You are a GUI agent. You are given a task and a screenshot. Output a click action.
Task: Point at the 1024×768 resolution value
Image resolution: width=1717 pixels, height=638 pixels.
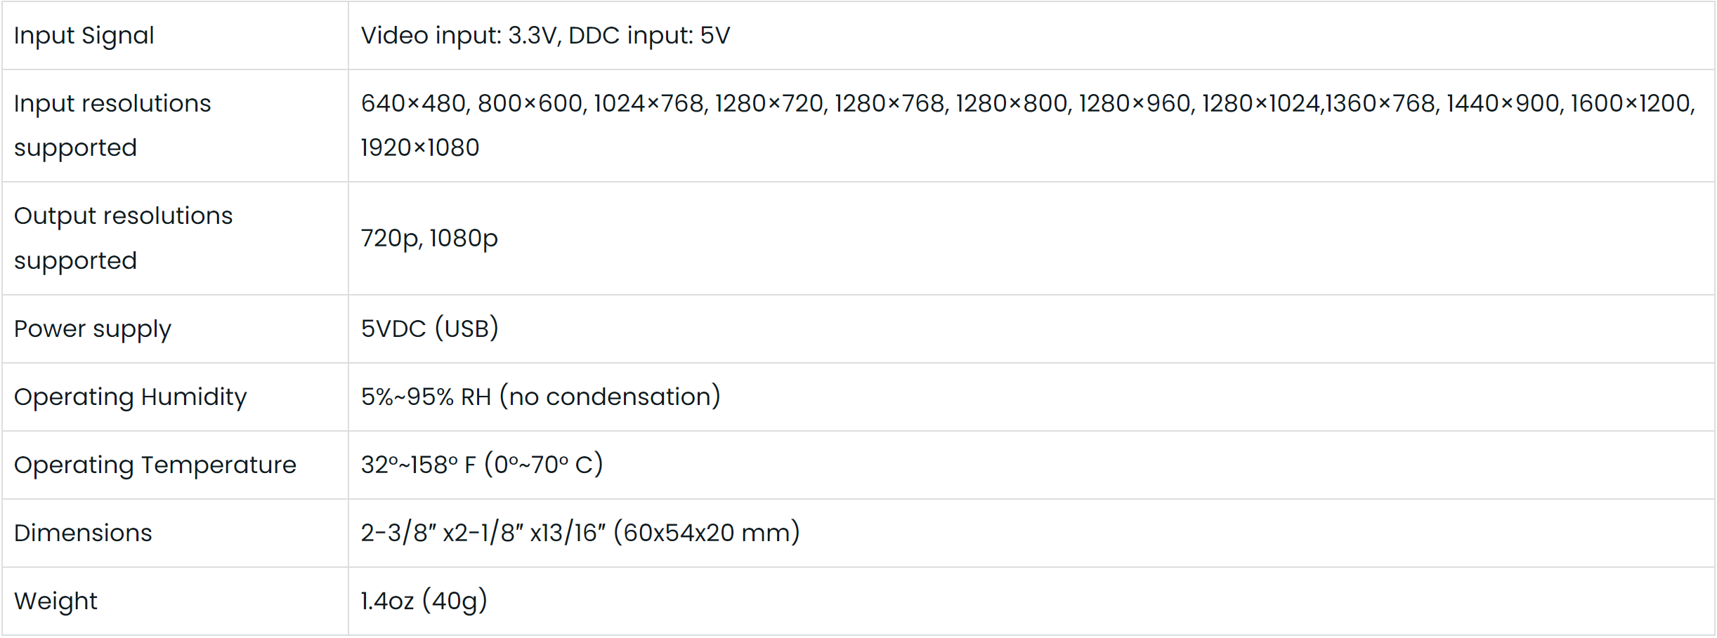tap(648, 104)
